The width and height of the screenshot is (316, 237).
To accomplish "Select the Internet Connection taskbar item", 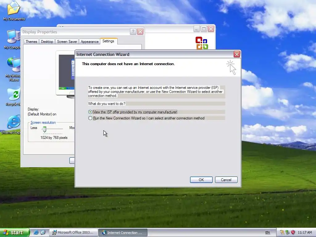I will pos(123,233).
